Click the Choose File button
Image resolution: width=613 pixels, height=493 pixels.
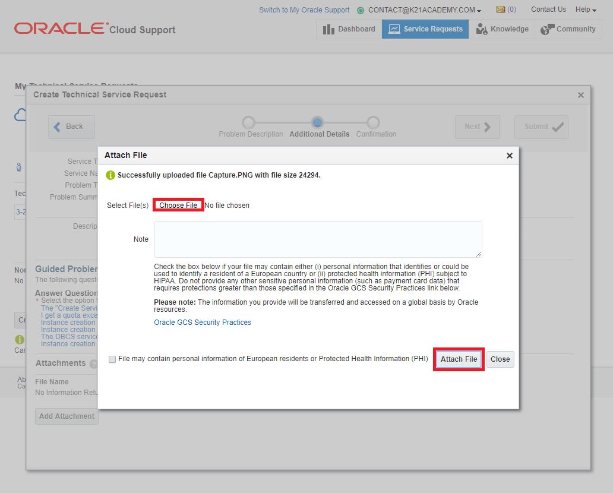(x=177, y=204)
